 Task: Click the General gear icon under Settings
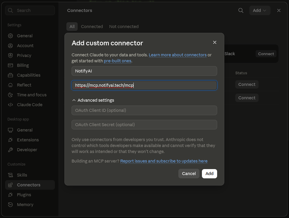point(10,36)
